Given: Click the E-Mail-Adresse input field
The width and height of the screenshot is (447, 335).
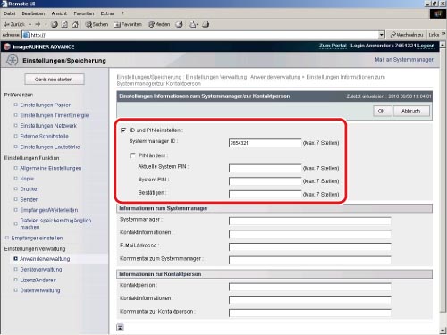Looking at the screenshot, I should (309, 247).
